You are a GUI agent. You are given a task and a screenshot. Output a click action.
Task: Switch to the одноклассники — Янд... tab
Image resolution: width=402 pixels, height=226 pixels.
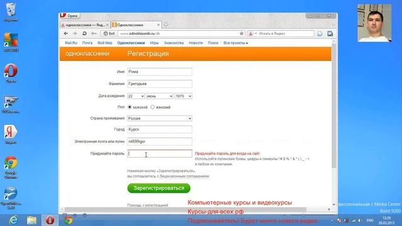[85, 25]
